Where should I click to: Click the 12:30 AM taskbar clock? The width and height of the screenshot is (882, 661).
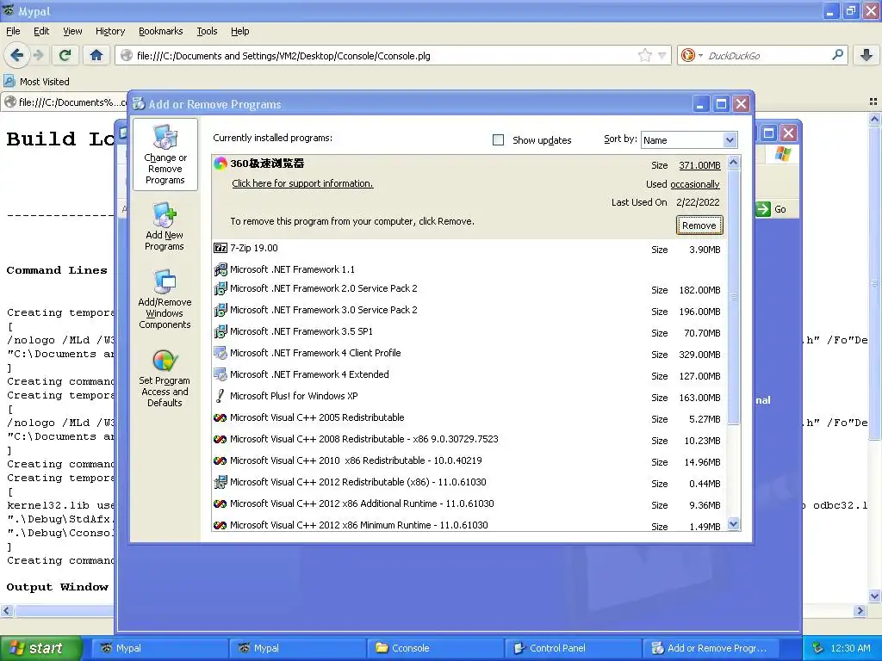tap(850, 648)
